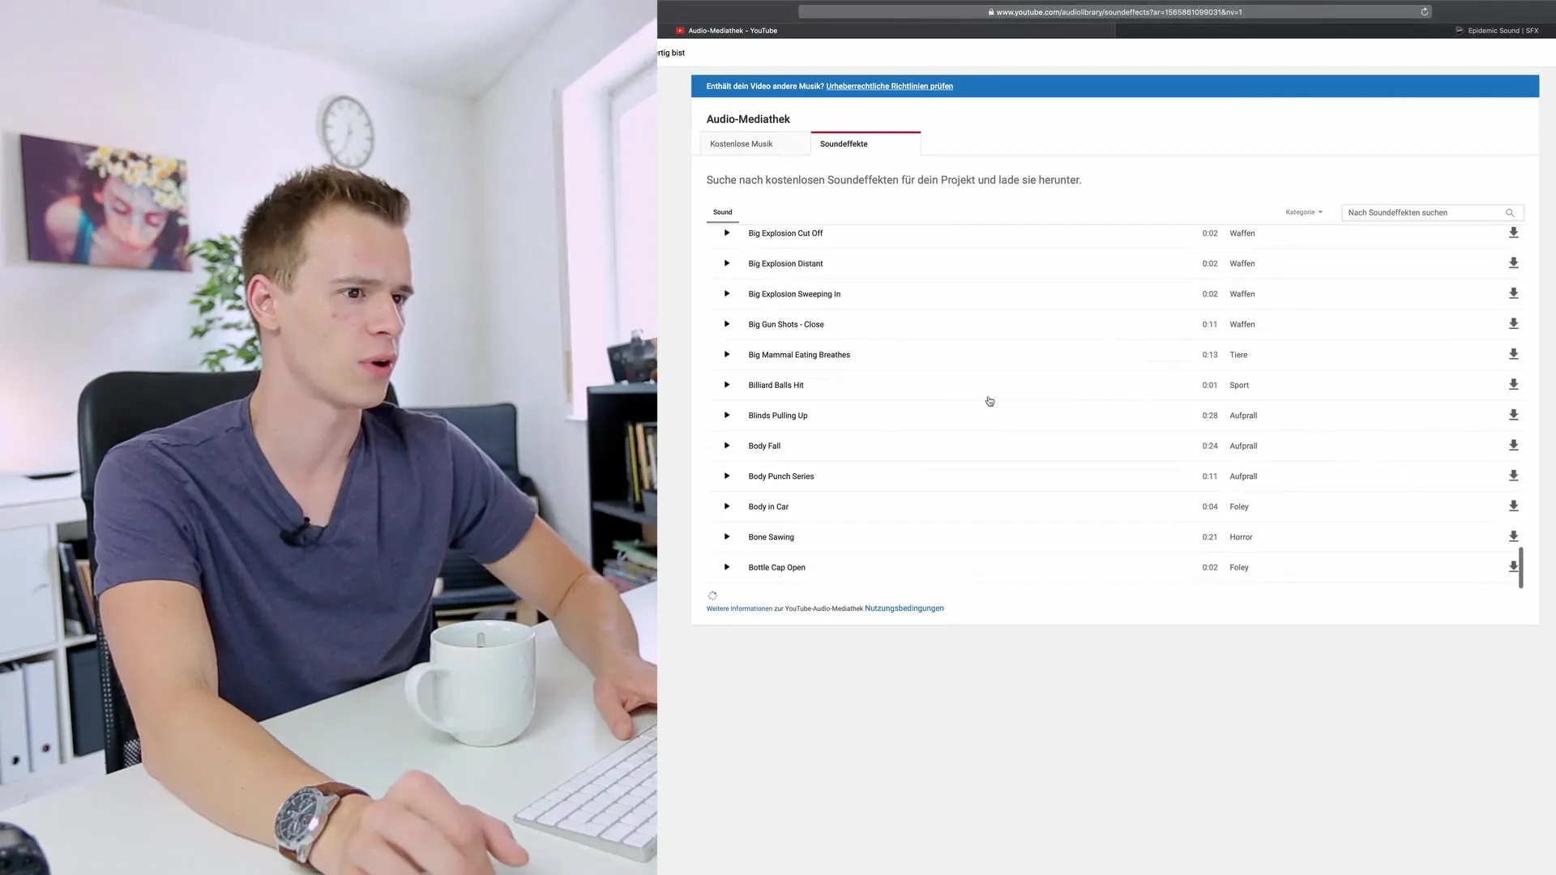Download the Body Fall sound
Image resolution: width=1556 pixels, height=875 pixels.
(1513, 446)
